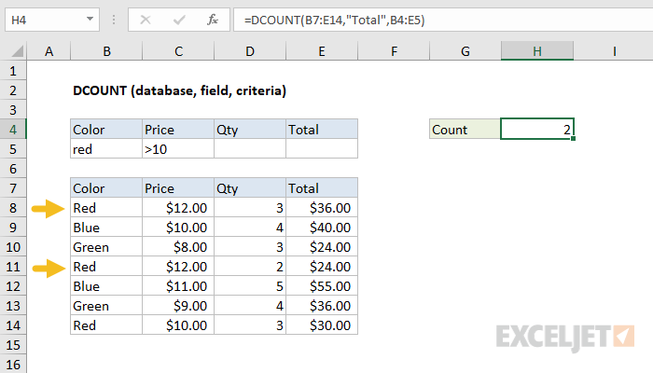
Task: Select row 5 header
Action: (x=13, y=149)
